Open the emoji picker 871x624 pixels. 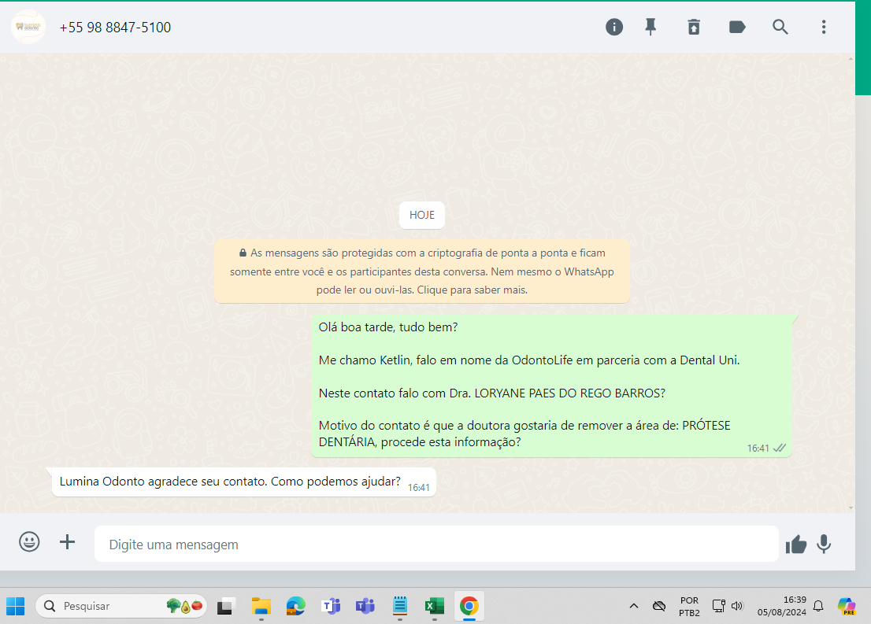click(29, 541)
